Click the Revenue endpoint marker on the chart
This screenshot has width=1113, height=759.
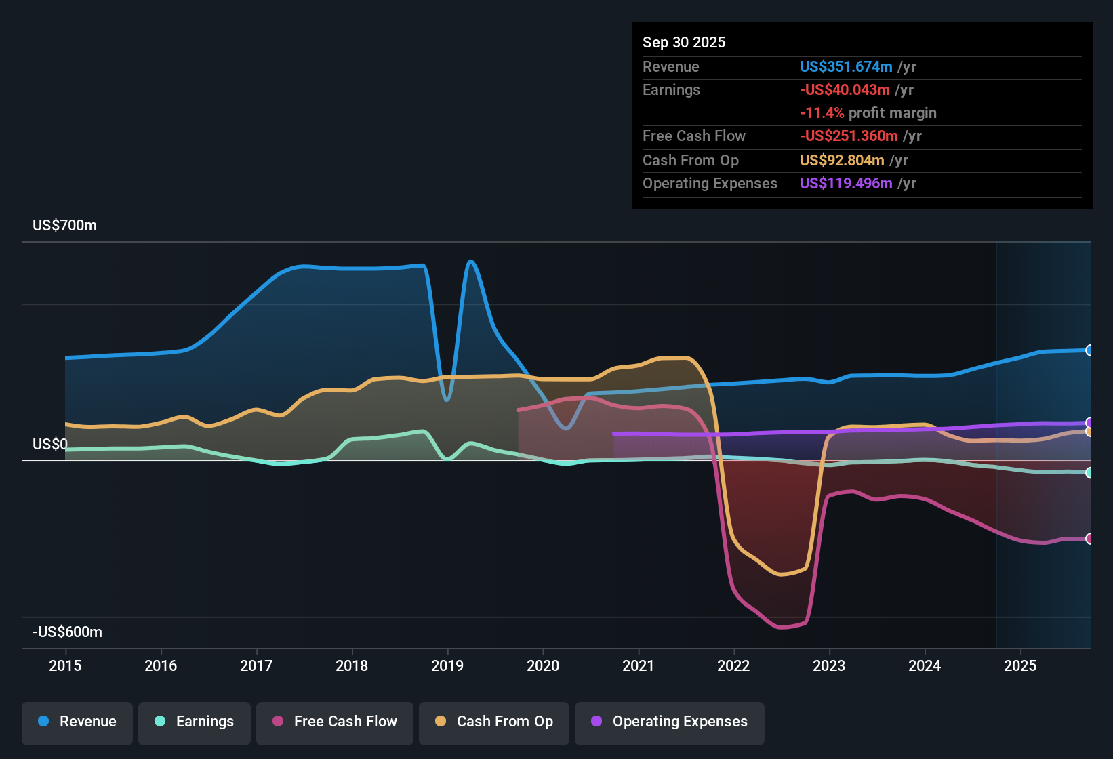coord(1089,350)
